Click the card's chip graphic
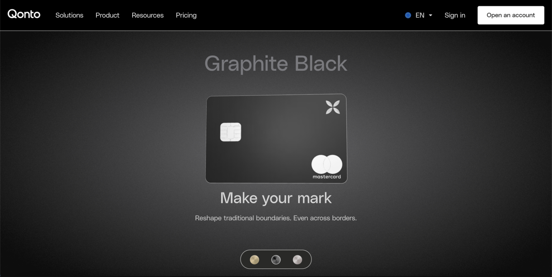The image size is (552, 277). click(x=230, y=132)
